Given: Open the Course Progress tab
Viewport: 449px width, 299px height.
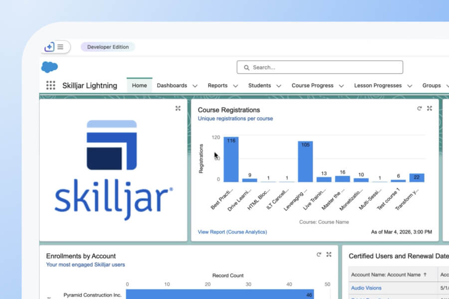Looking at the screenshot, I should (x=312, y=85).
